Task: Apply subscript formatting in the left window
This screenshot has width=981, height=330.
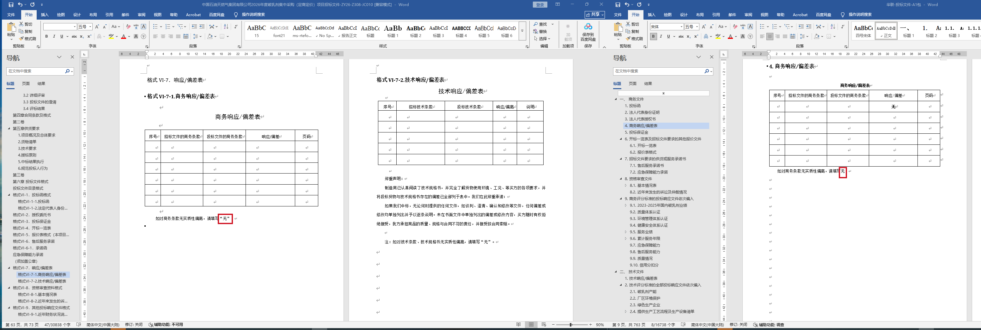Action: pos(82,37)
